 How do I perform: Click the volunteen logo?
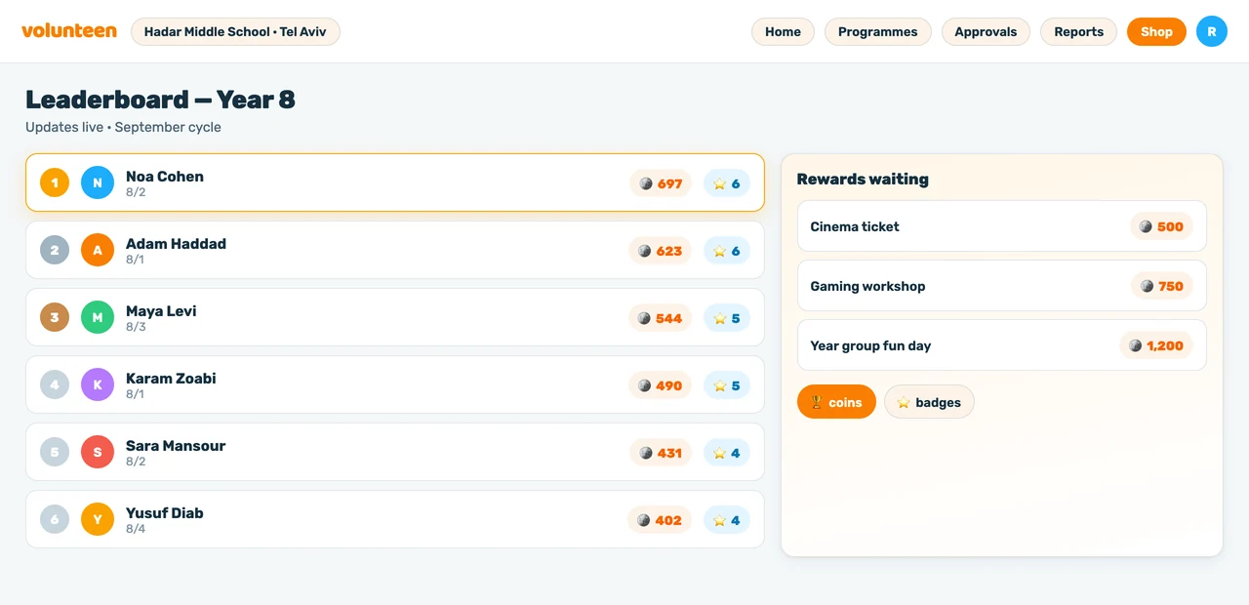[x=69, y=31]
